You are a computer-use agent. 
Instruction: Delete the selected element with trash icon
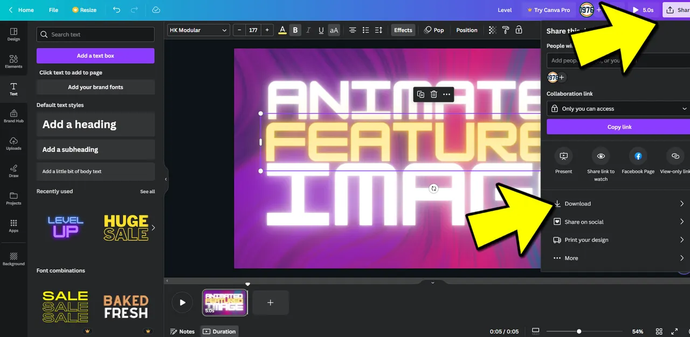point(433,94)
